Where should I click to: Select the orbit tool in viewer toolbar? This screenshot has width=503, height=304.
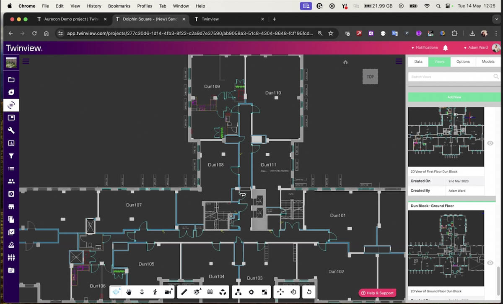click(116, 292)
